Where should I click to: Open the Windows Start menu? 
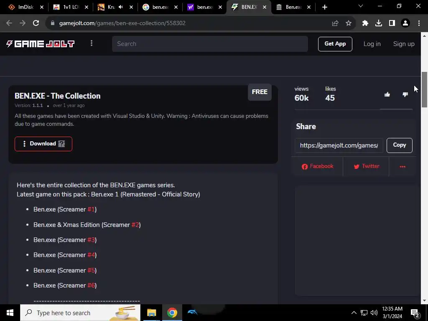tap(10, 313)
